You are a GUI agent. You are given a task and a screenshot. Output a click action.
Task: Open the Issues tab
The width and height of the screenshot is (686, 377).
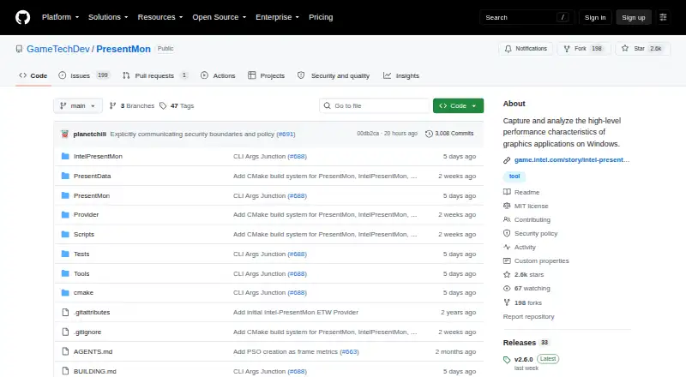click(x=83, y=75)
